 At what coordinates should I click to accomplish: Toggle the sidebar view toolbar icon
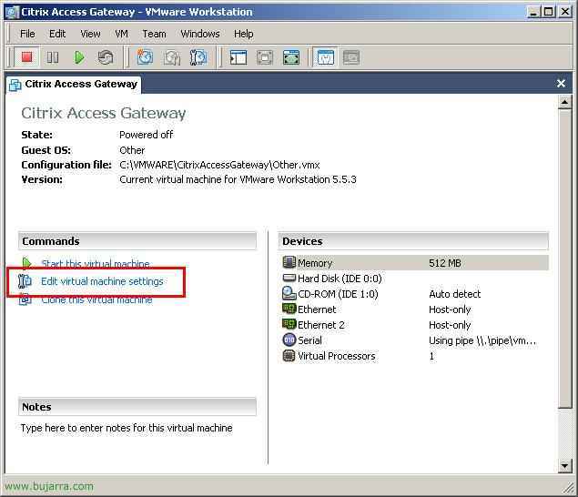pyautogui.click(x=238, y=57)
